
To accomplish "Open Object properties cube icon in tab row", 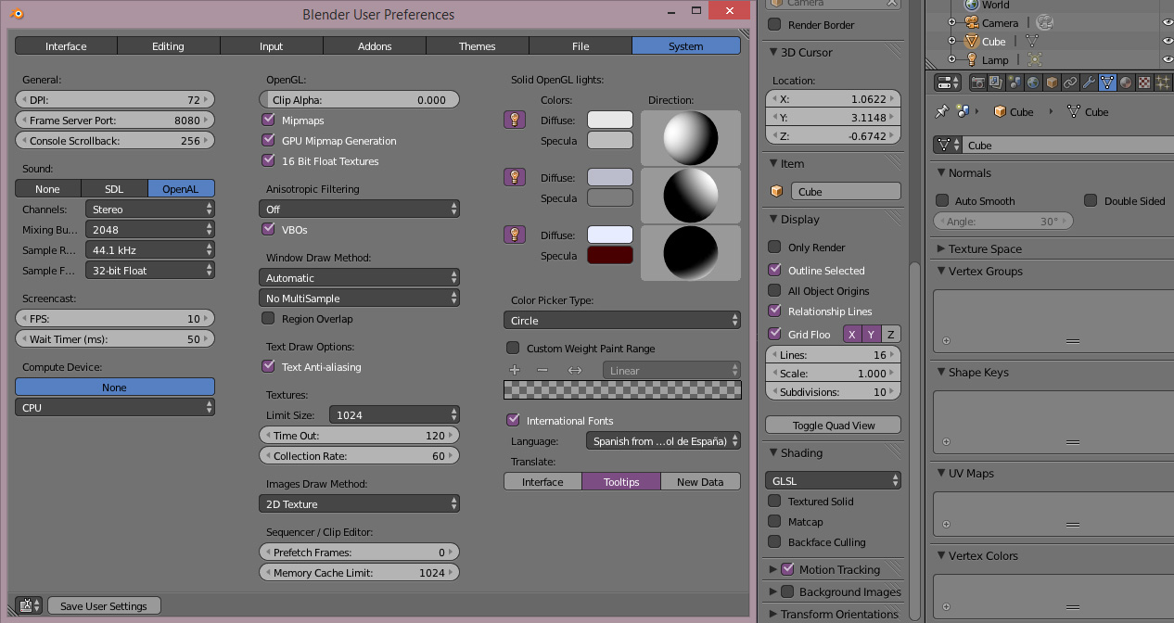I will tap(1052, 83).
